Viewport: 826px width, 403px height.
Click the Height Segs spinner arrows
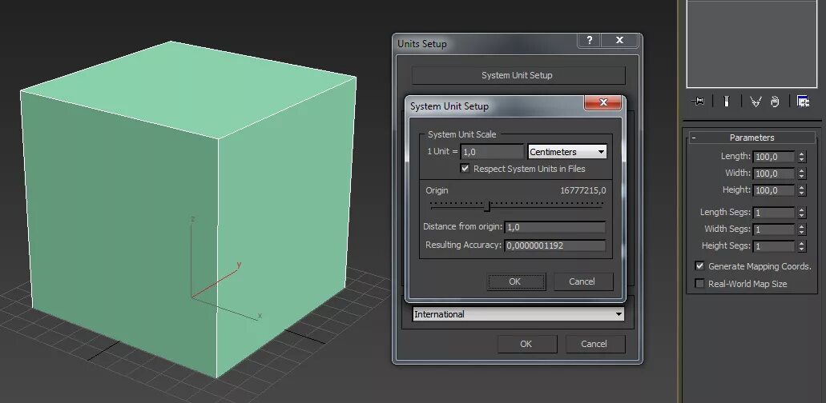[801, 246]
